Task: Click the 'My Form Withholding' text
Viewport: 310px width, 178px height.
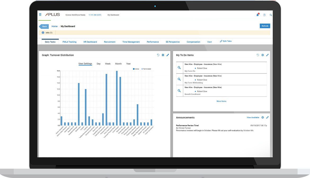Action: click(x=194, y=83)
